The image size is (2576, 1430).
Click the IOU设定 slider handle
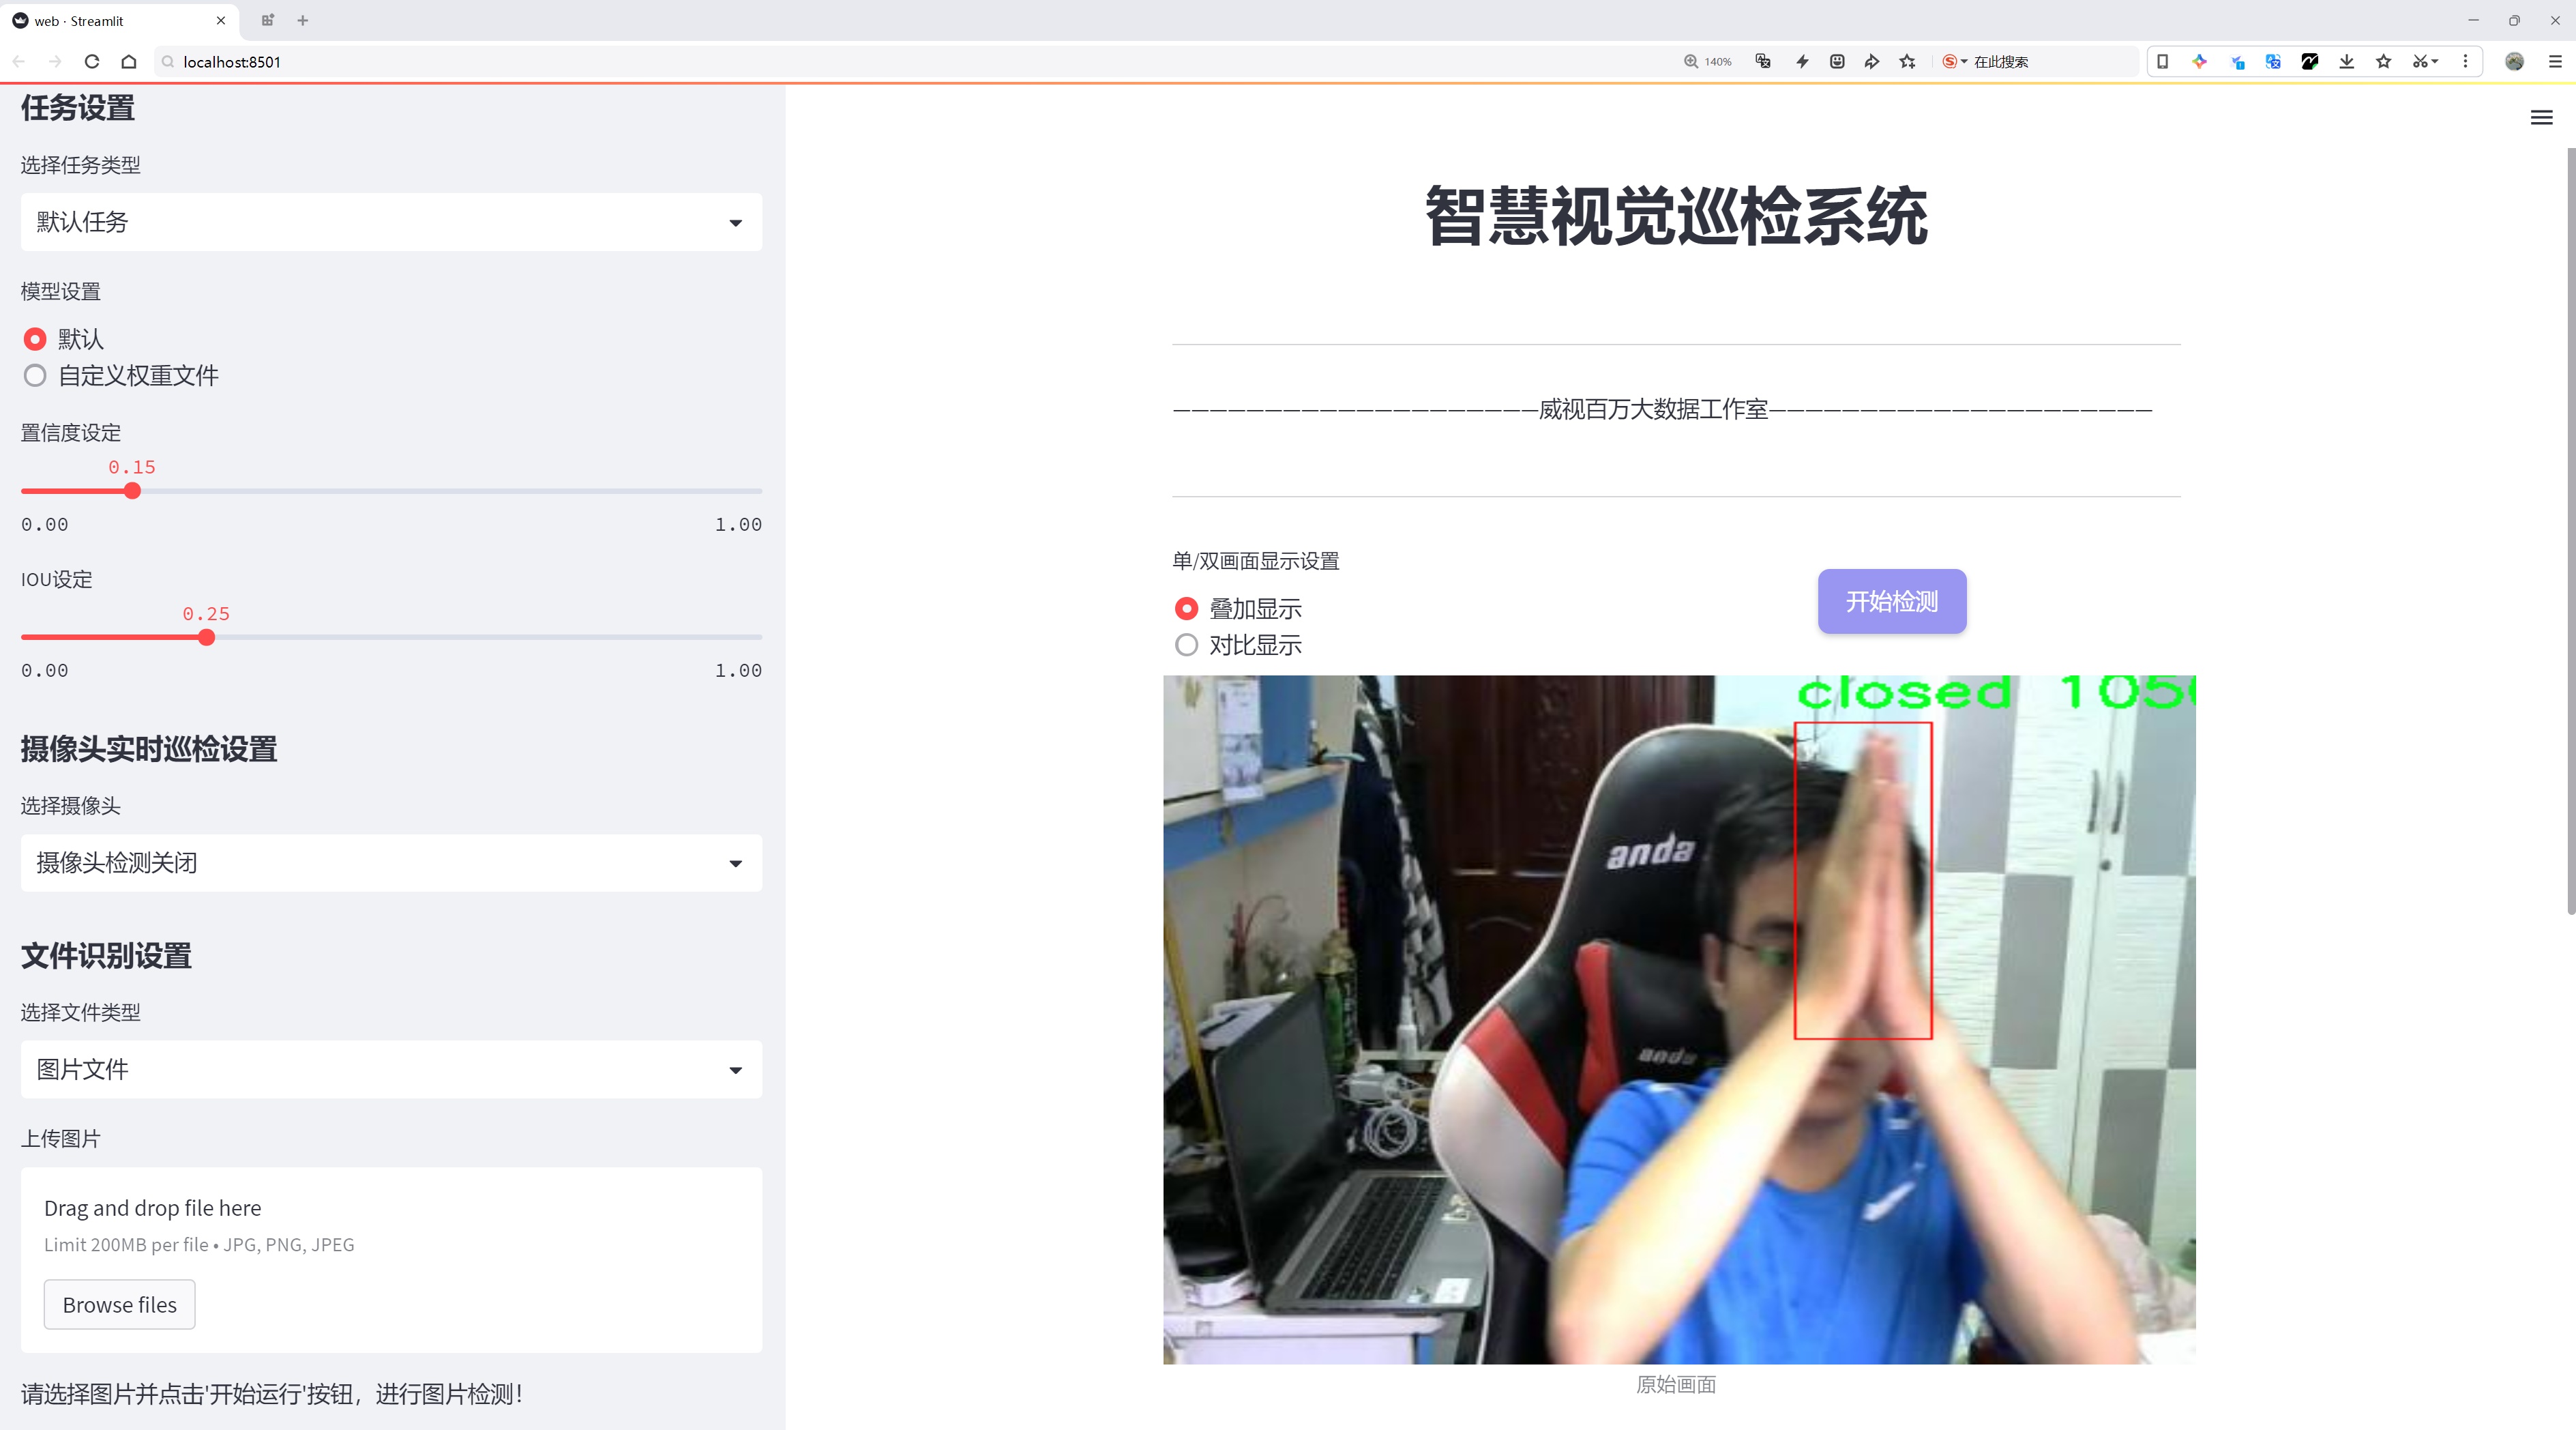(206, 638)
